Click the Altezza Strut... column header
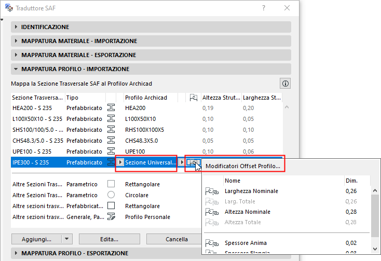Image resolution: width=381 pixels, height=261 pixels. 221,98
